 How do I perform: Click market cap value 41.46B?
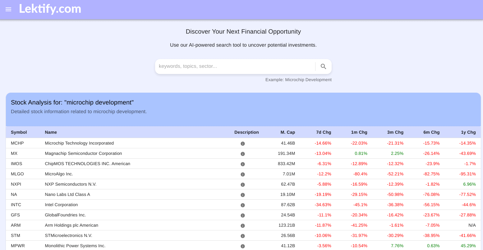288,143
